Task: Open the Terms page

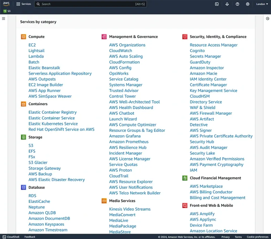Action: (x=238, y=237)
